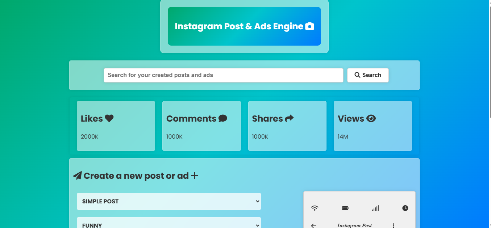The height and width of the screenshot is (228, 491).
Task: Click the eye icon on the Views card
Action: pos(372,118)
